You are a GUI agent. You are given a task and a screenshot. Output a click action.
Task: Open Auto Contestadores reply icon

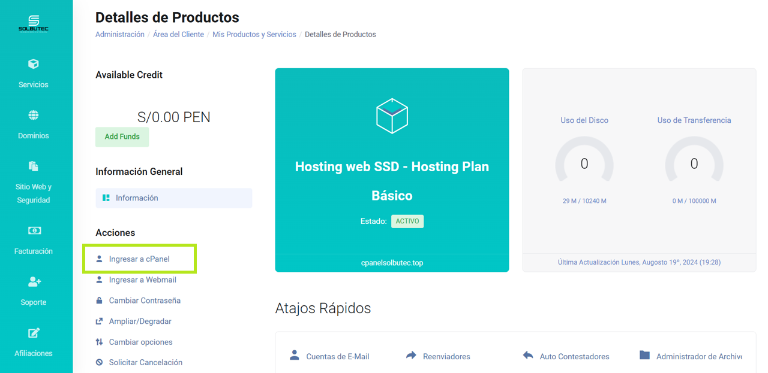(528, 355)
